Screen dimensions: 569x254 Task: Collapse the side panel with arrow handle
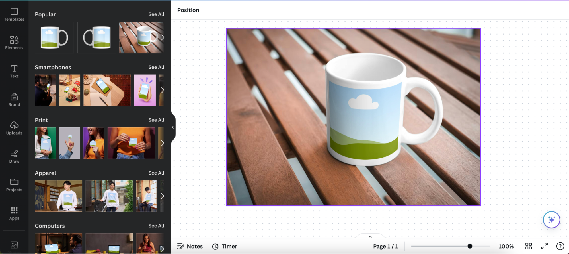[173, 127]
